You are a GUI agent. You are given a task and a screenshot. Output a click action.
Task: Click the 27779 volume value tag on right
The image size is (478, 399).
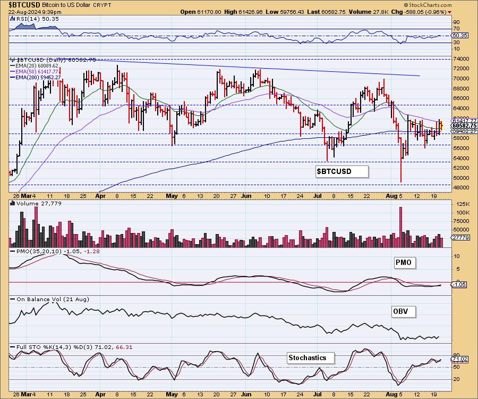[461, 237]
